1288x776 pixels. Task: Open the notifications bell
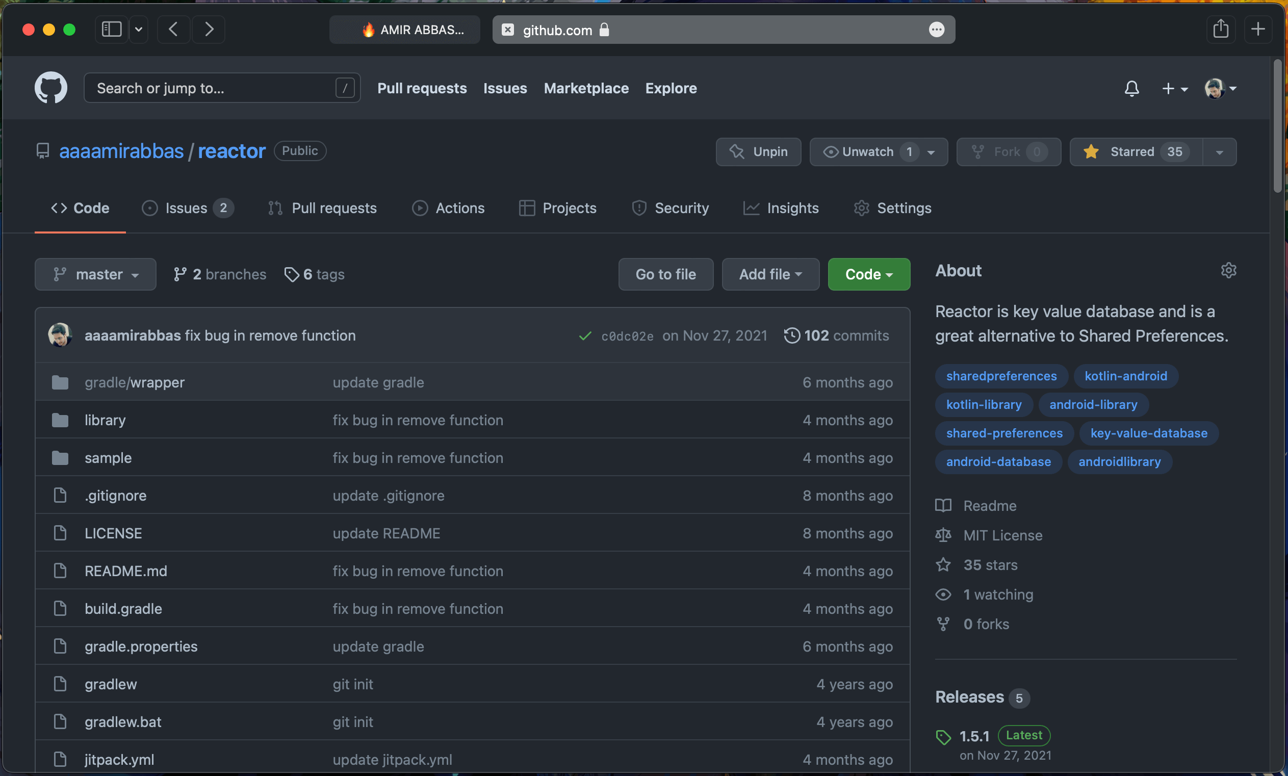point(1131,88)
